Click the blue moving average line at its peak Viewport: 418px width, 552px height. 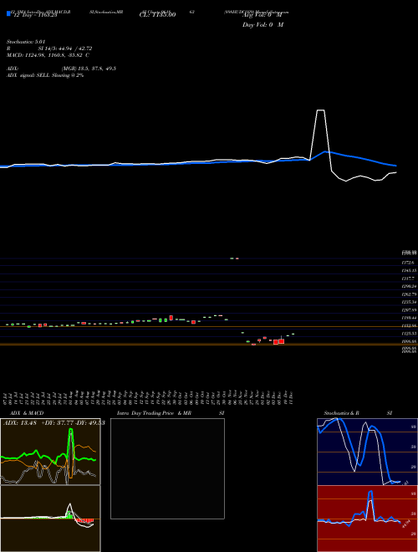[x=324, y=151]
